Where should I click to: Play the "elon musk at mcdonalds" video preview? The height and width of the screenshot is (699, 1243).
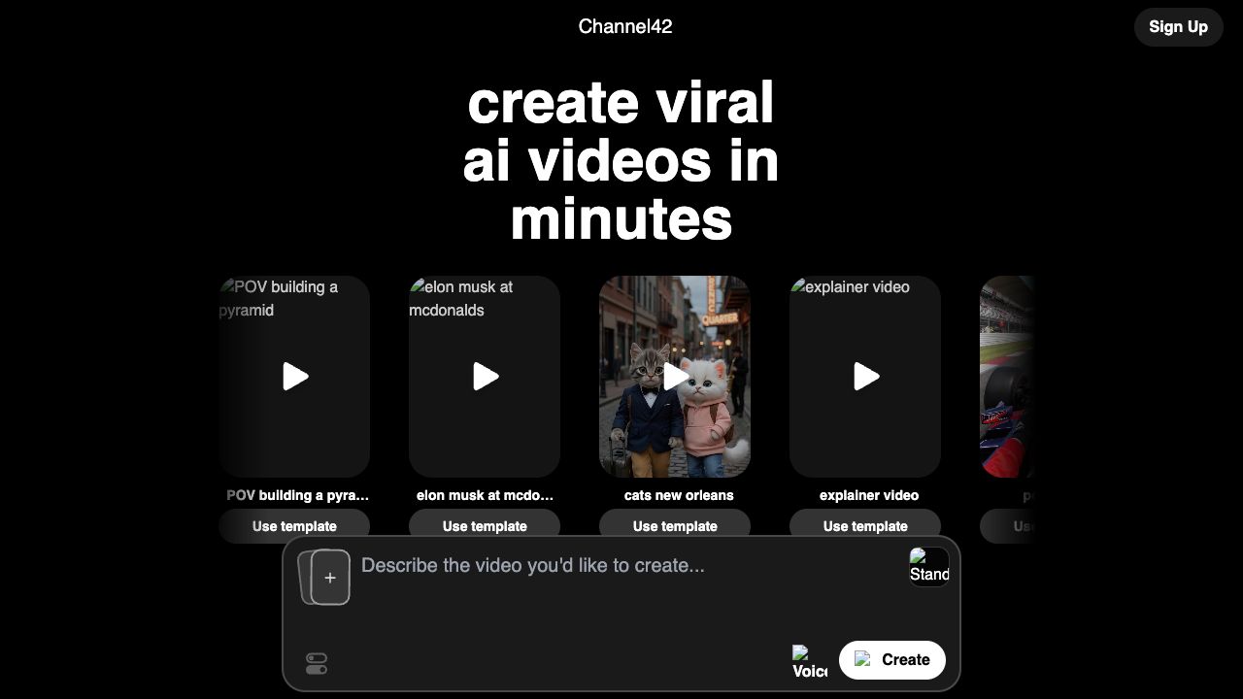pyautogui.click(x=485, y=377)
